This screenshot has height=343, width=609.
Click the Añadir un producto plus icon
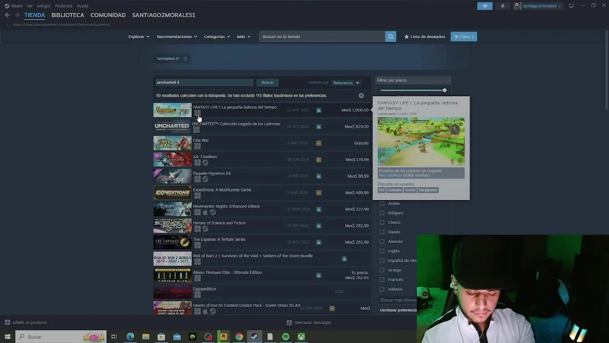7,323
